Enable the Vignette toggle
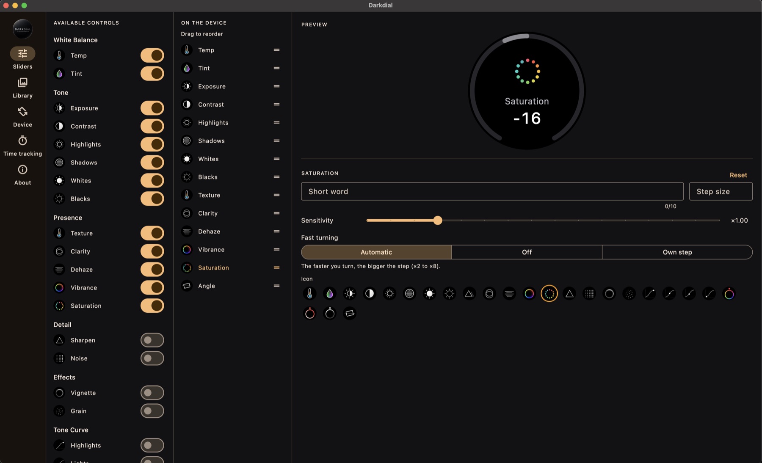 (152, 393)
